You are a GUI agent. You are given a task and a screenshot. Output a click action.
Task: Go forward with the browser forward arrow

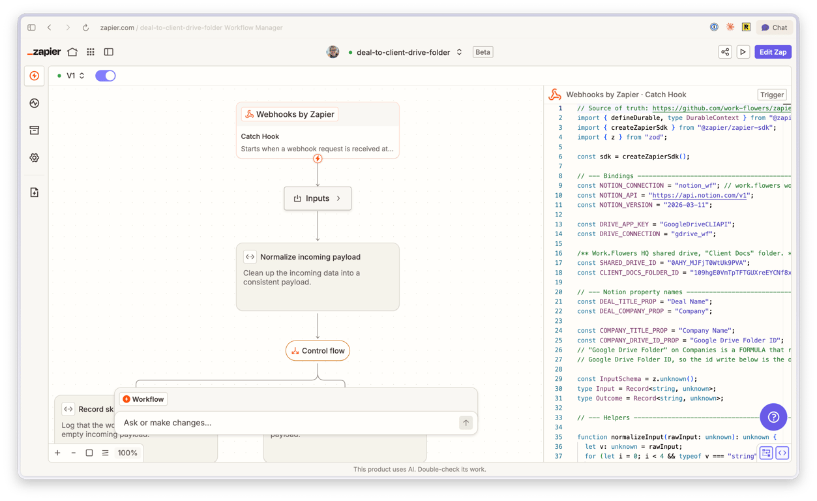point(68,27)
